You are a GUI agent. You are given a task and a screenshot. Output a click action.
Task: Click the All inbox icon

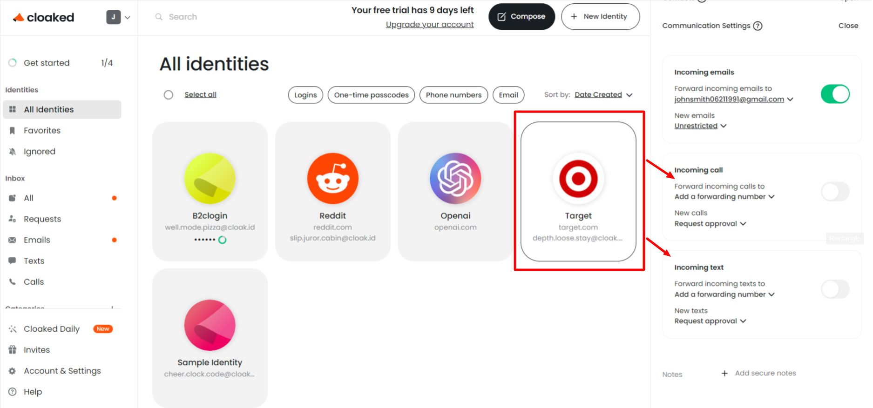click(13, 198)
